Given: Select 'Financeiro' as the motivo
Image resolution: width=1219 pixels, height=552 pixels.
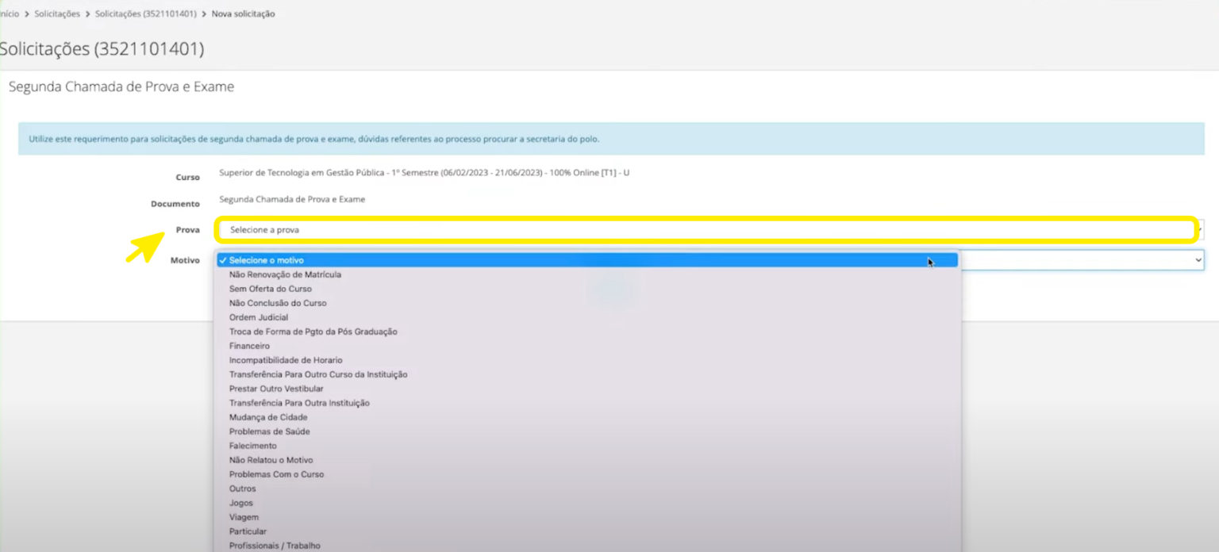Looking at the screenshot, I should (249, 346).
